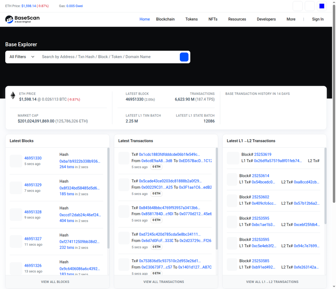
Task: Click icon beside L1 Block# 25253619
Action: click(x=233, y=158)
